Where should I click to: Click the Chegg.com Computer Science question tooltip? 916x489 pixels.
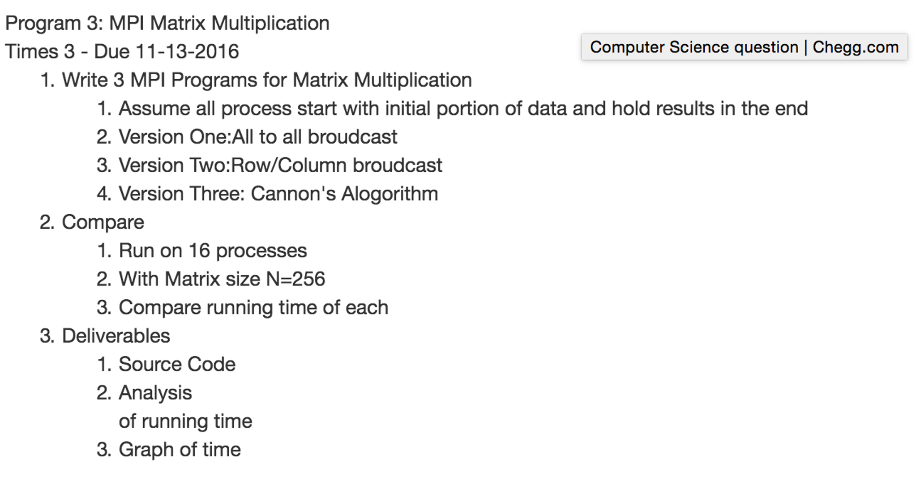744,47
